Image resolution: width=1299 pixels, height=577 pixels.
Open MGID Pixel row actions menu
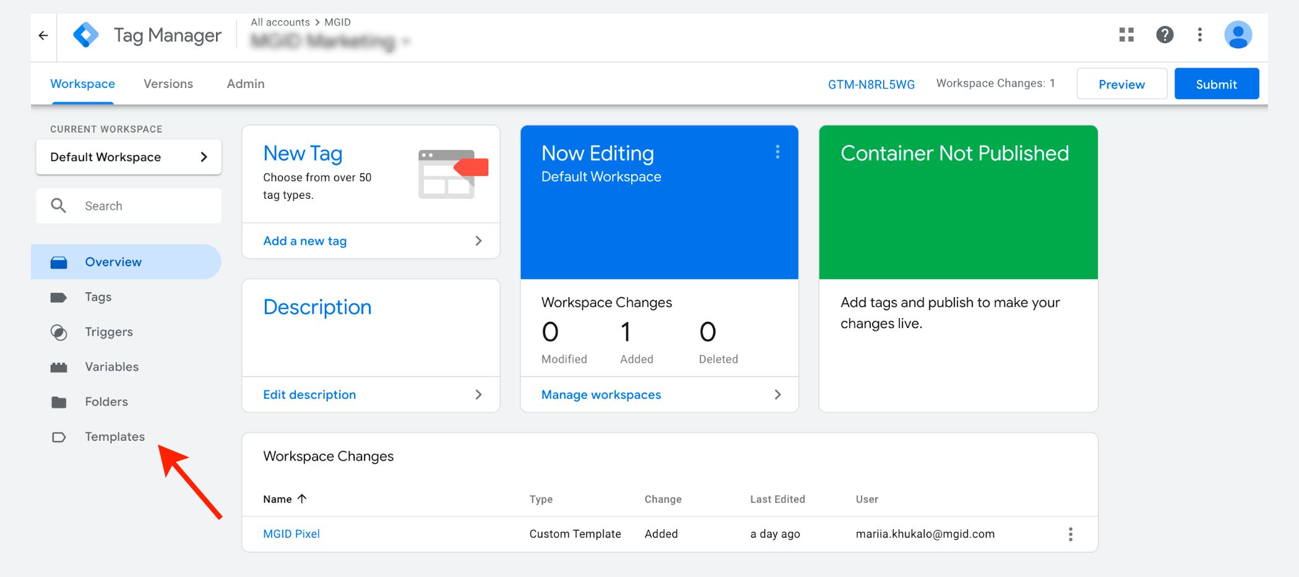(1070, 534)
